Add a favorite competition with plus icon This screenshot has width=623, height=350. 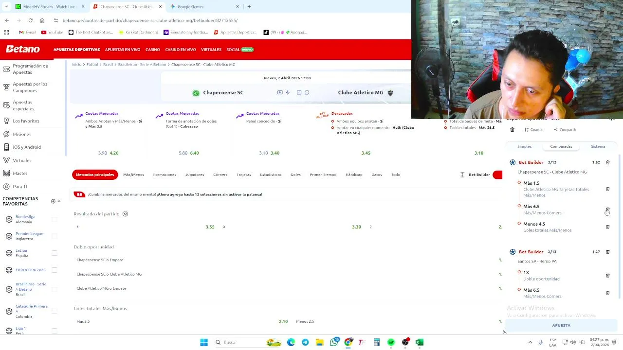pos(53,201)
